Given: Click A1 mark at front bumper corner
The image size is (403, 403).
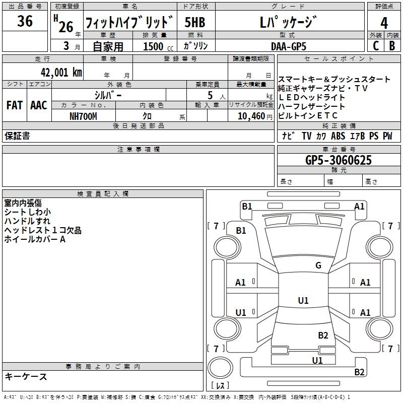Looking at the screenshot, I should pyautogui.click(x=359, y=207).
